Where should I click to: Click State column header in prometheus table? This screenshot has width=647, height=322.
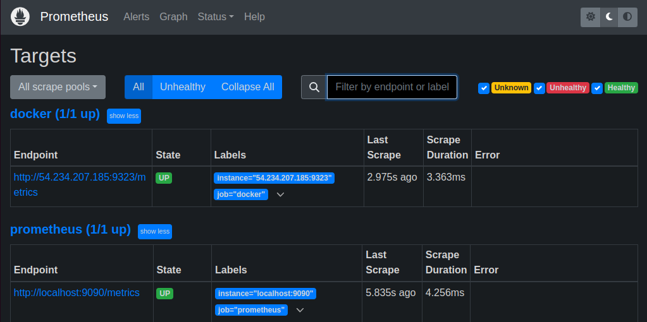pos(169,270)
